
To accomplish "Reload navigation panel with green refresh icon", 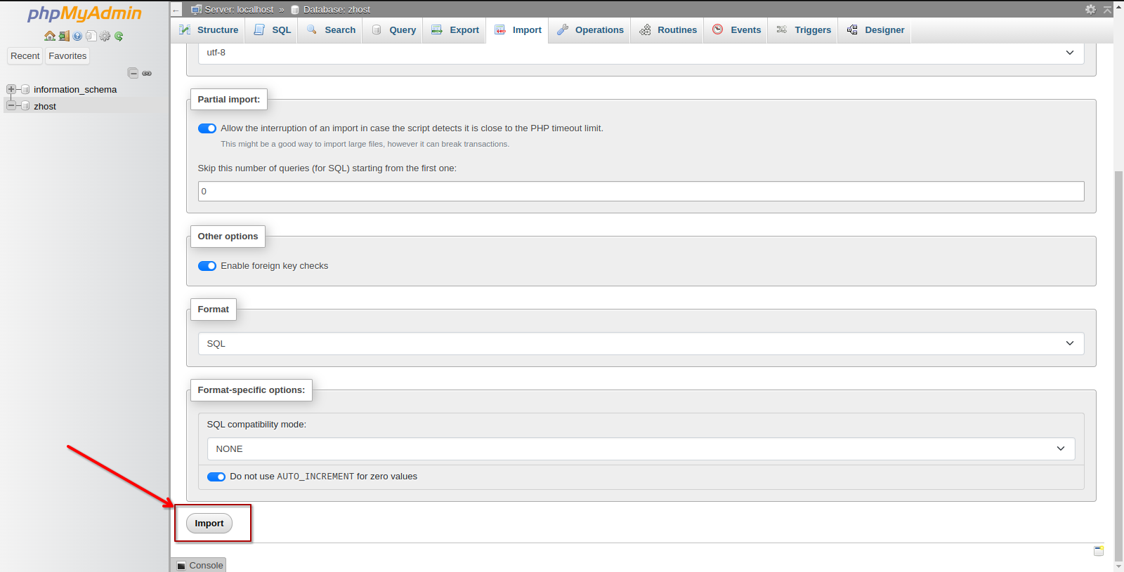I will tap(119, 36).
